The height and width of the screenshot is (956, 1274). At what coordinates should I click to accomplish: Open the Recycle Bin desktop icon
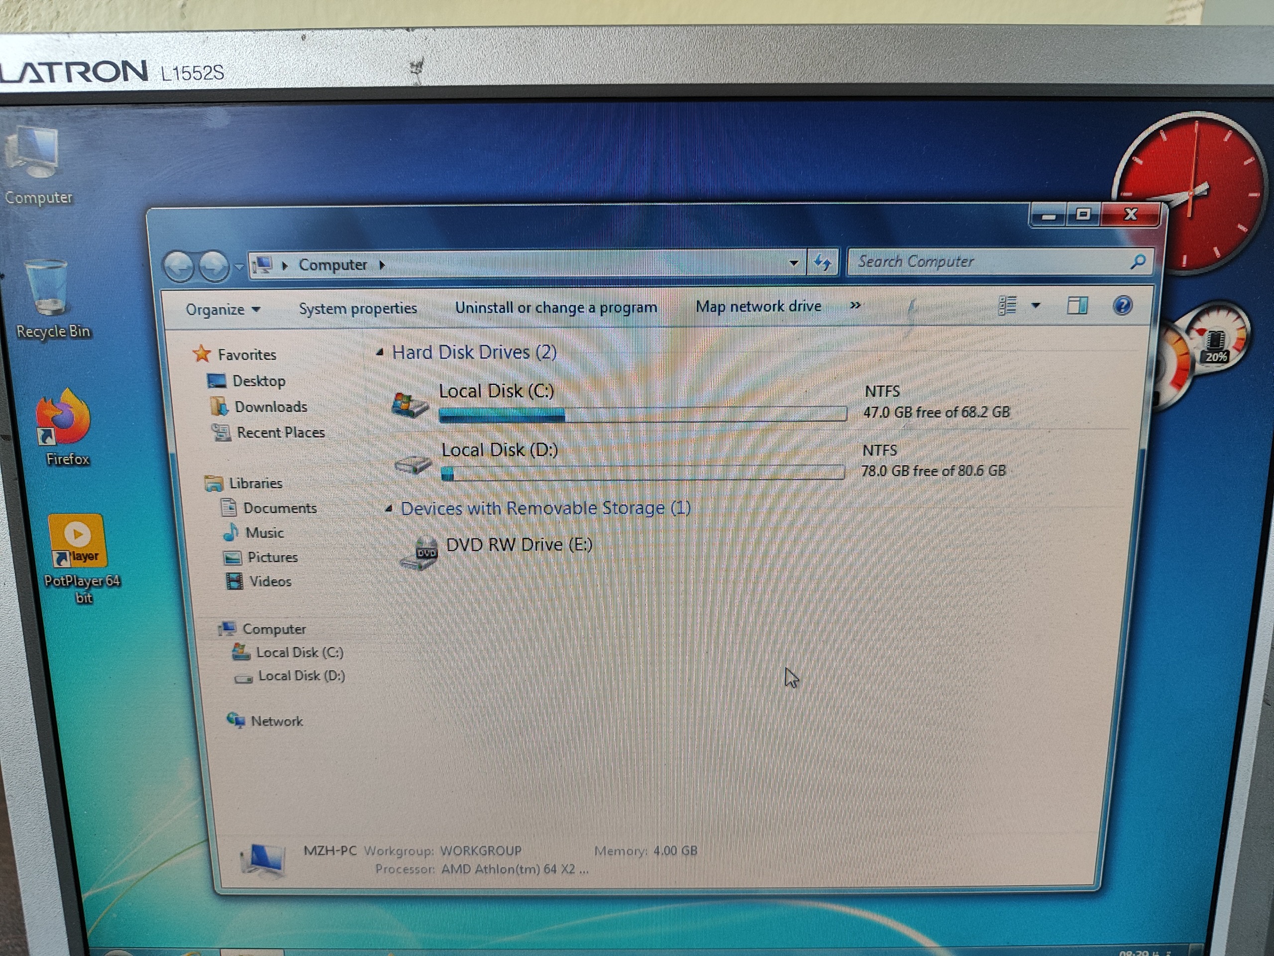click(47, 289)
